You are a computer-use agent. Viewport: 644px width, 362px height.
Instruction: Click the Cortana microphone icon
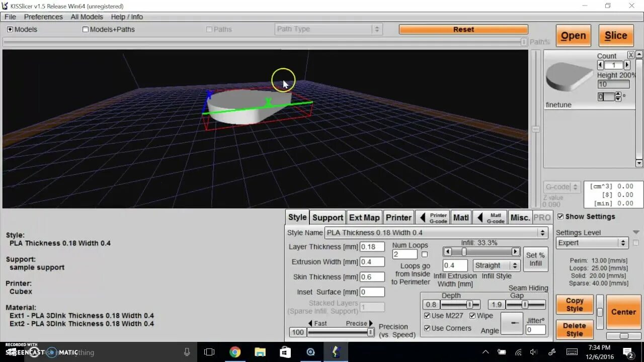(187, 352)
